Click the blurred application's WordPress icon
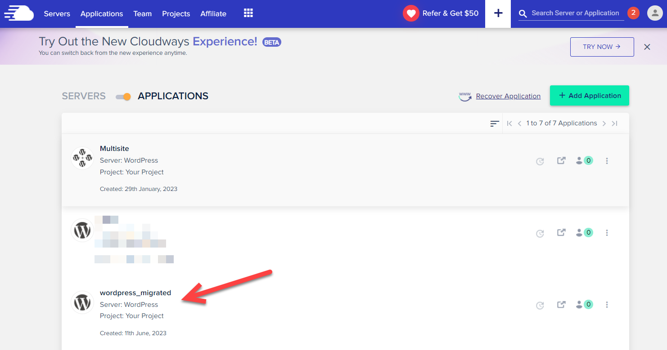Image resolution: width=667 pixels, height=350 pixels. (x=82, y=230)
